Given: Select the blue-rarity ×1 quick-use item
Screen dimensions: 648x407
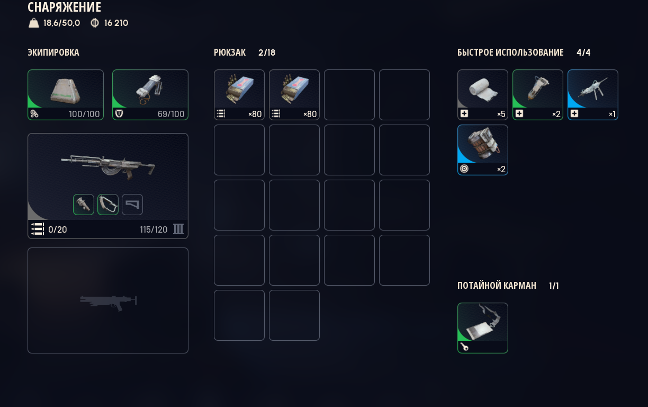Looking at the screenshot, I should pyautogui.click(x=593, y=95).
